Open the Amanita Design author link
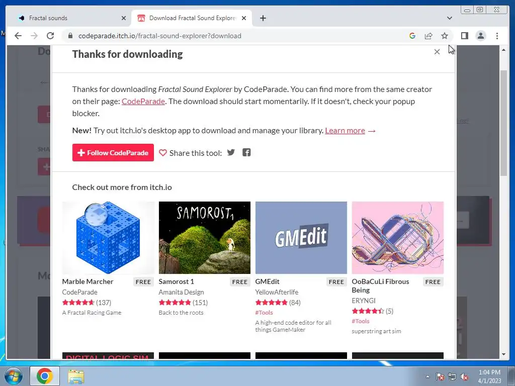This screenshot has width=515, height=386. pos(181,292)
